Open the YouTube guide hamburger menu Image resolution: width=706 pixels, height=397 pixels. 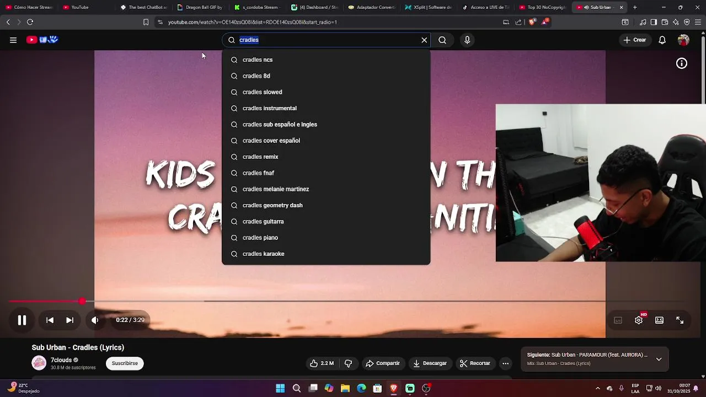[x=13, y=40]
